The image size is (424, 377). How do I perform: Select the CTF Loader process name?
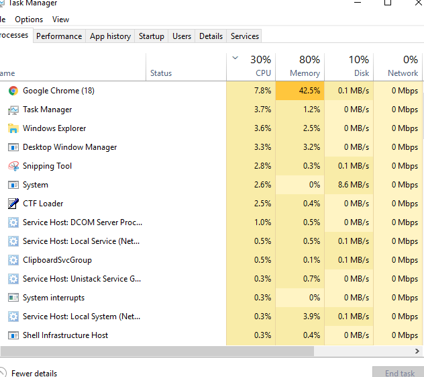[x=43, y=204]
